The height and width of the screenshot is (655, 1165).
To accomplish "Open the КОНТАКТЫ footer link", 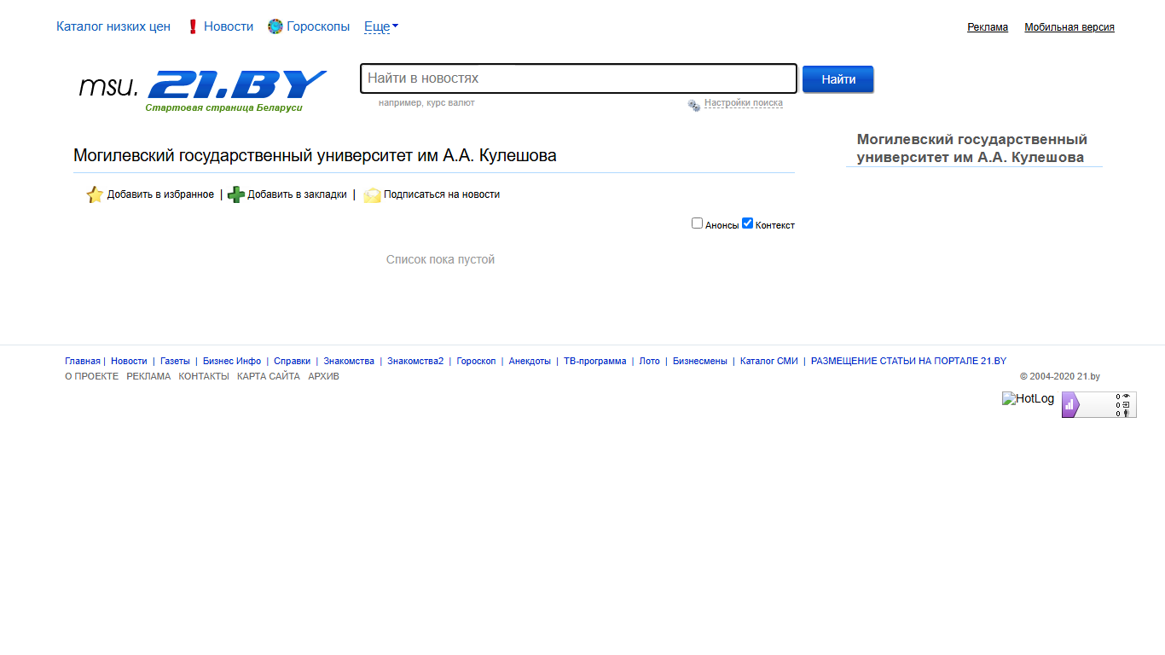I will pyautogui.click(x=204, y=377).
